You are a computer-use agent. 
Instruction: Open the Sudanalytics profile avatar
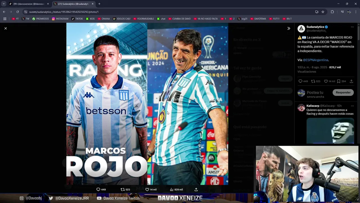301,28
